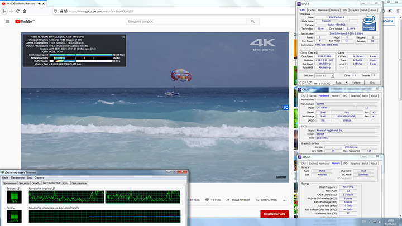Screen dimensions: 402x226
Task: Open Graphics tab in top CPU-Z window
Action: point(355,10)
